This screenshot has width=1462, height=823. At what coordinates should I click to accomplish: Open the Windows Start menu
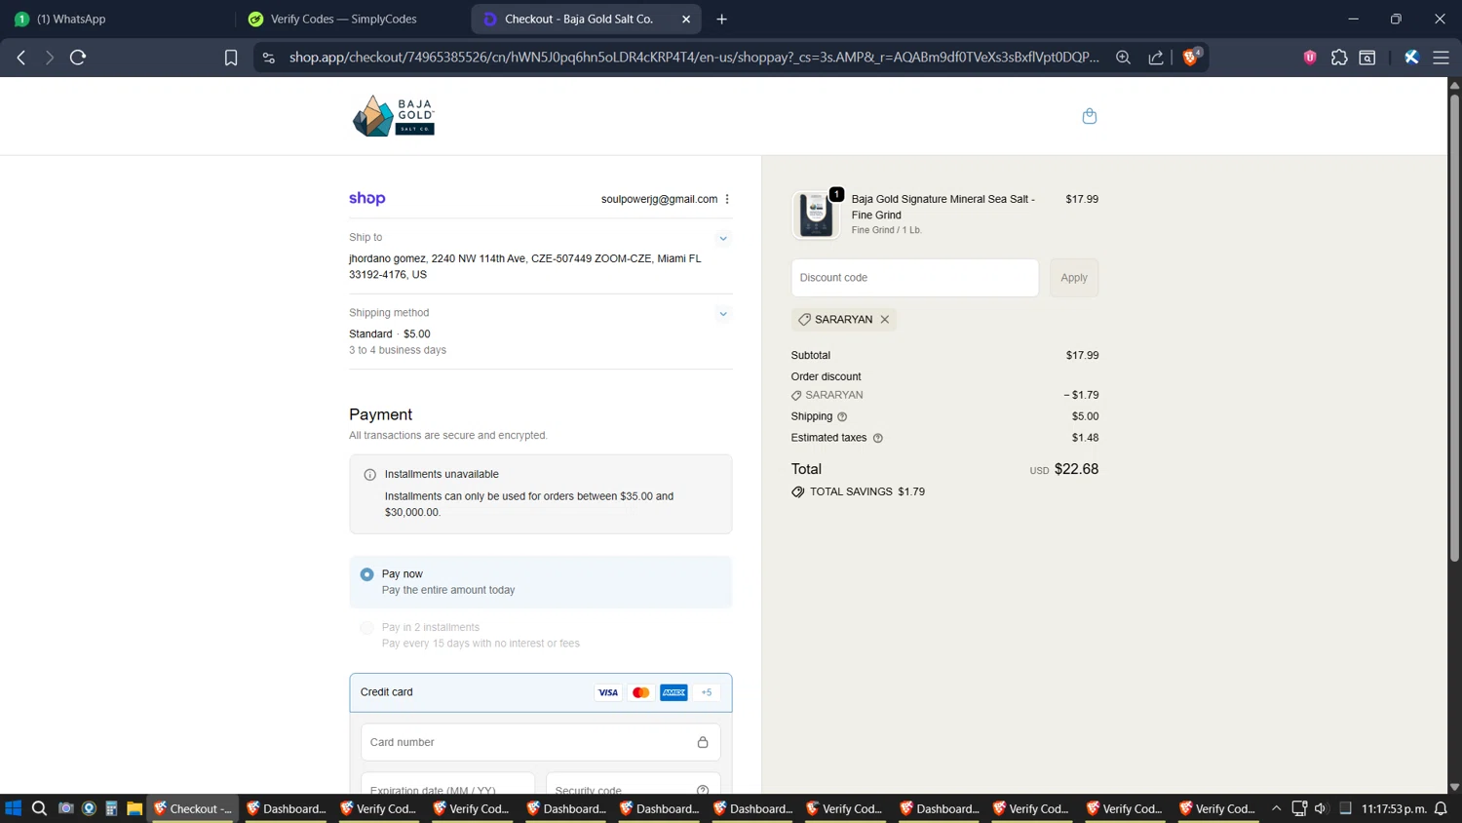coord(14,808)
